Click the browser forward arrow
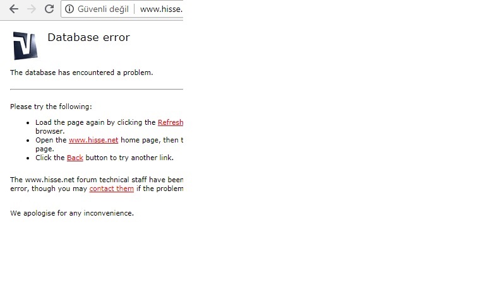Image resolution: width=485 pixels, height=290 pixels. click(x=32, y=9)
